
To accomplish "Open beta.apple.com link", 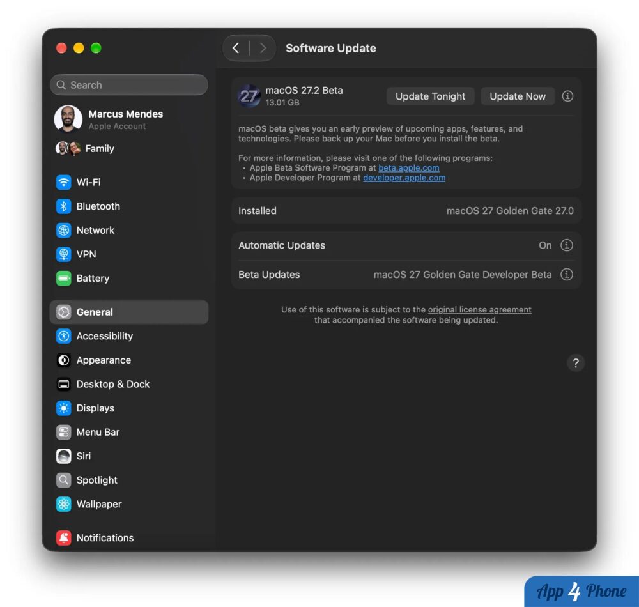I will pyautogui.click(x=408, y=168).
